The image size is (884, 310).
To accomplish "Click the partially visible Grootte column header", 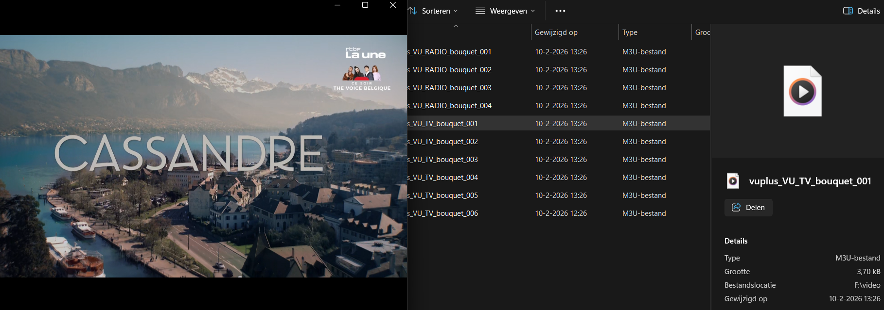I will point(702,33).
